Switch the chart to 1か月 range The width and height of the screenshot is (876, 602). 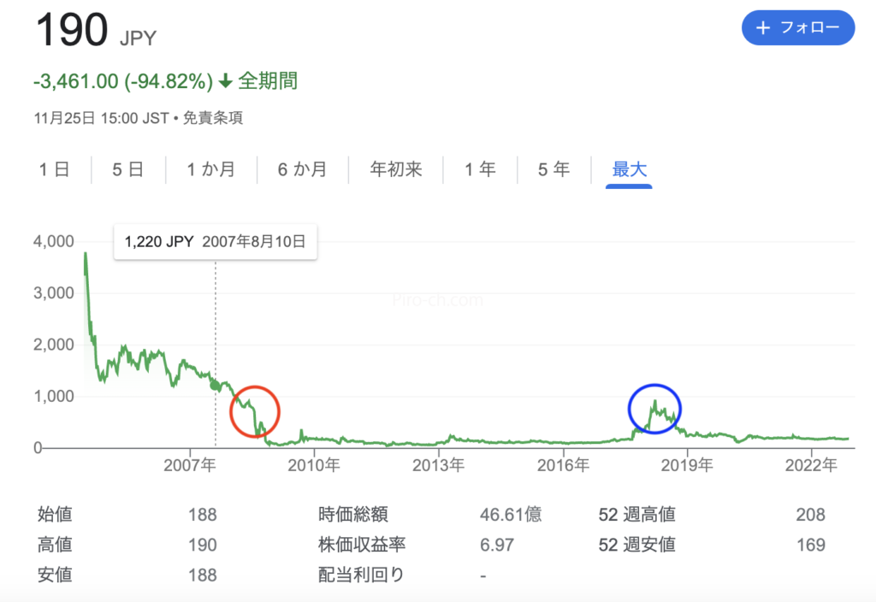[x=211, y=169]
